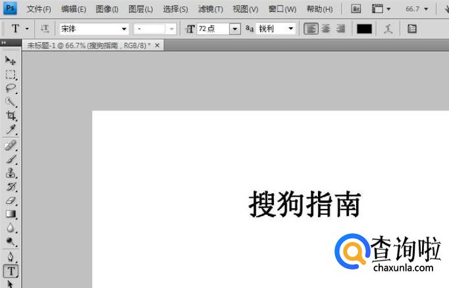Select the Gradient tool
The width and height of the screenshot is (449, 288).
(x=11, y=214)
